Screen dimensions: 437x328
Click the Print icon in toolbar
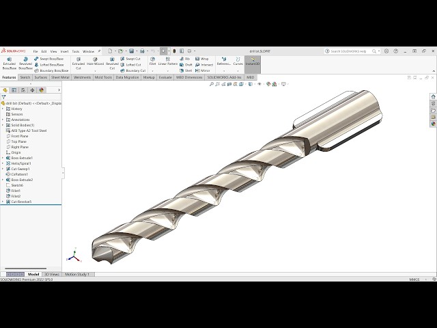[x=142, y=51]
